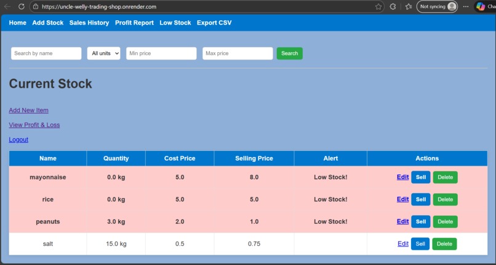The image size is (496, 265).
Task: Click the browser back arrow
Action: (x=7, y=7)
